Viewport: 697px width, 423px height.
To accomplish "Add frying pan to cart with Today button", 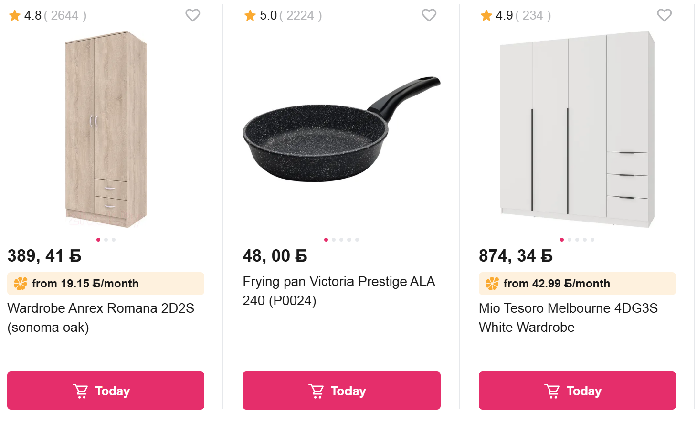I will point(341,391).
